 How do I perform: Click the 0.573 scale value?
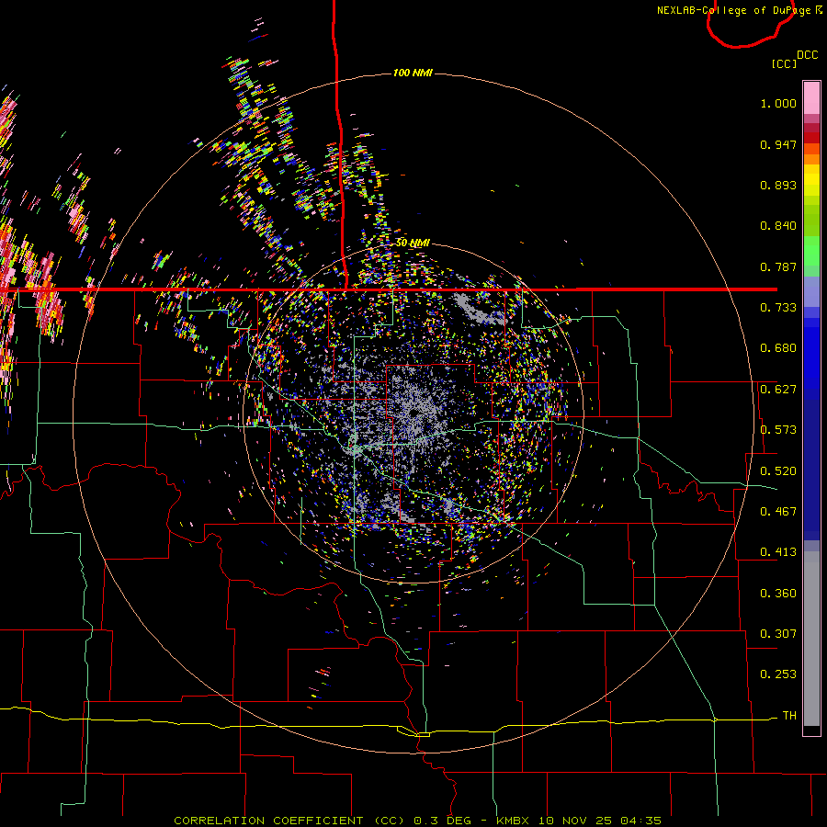coord(778,430)
